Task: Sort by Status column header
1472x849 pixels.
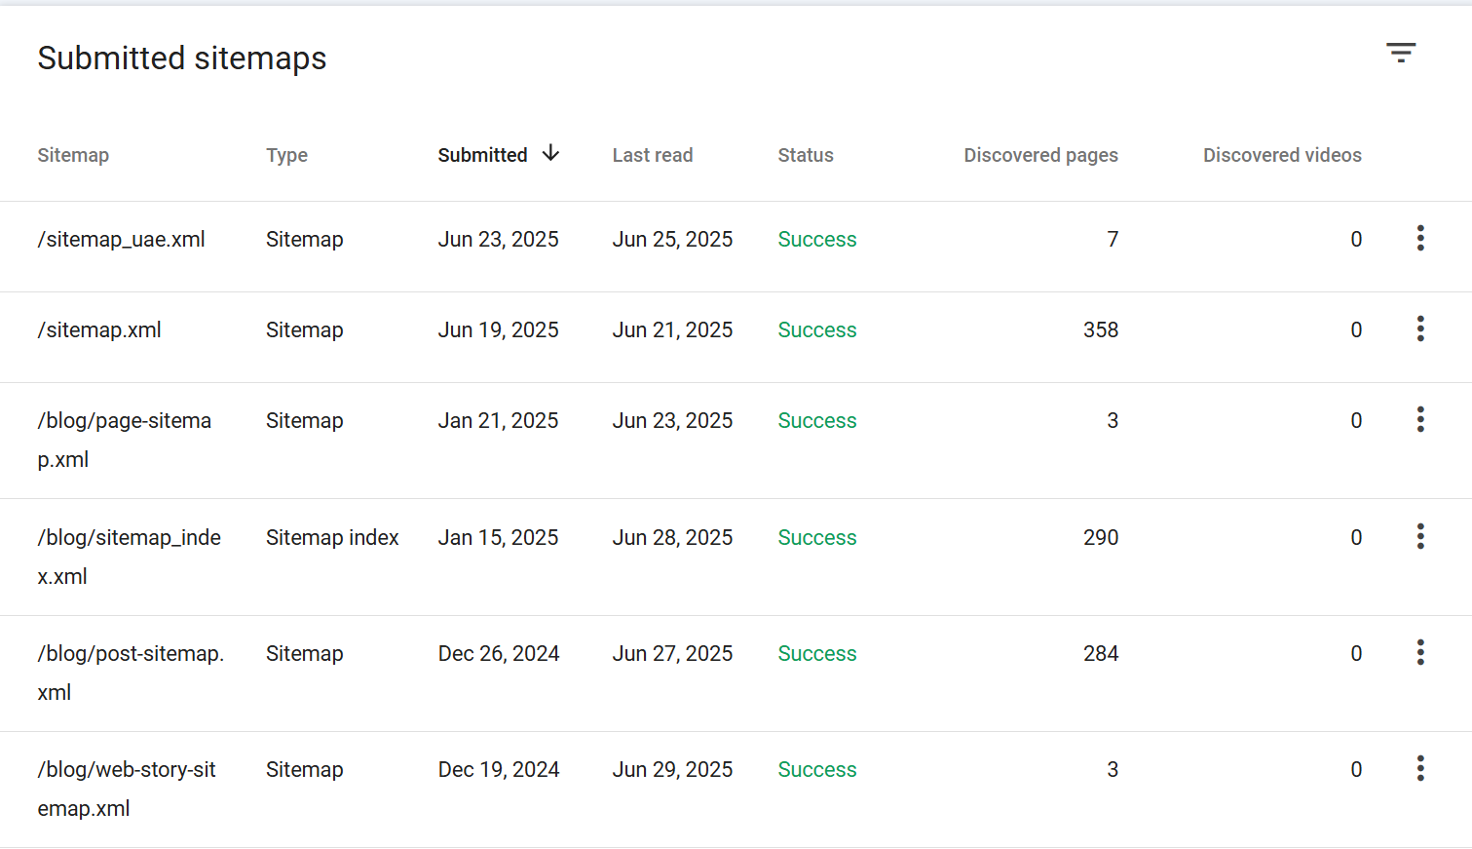Action: (805, 155)
